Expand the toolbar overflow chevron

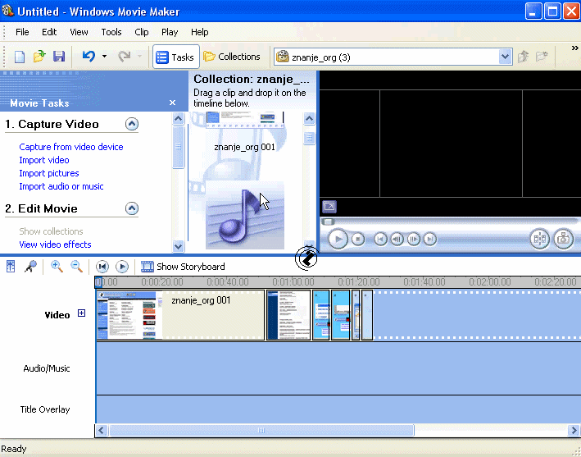coord(574,48)
